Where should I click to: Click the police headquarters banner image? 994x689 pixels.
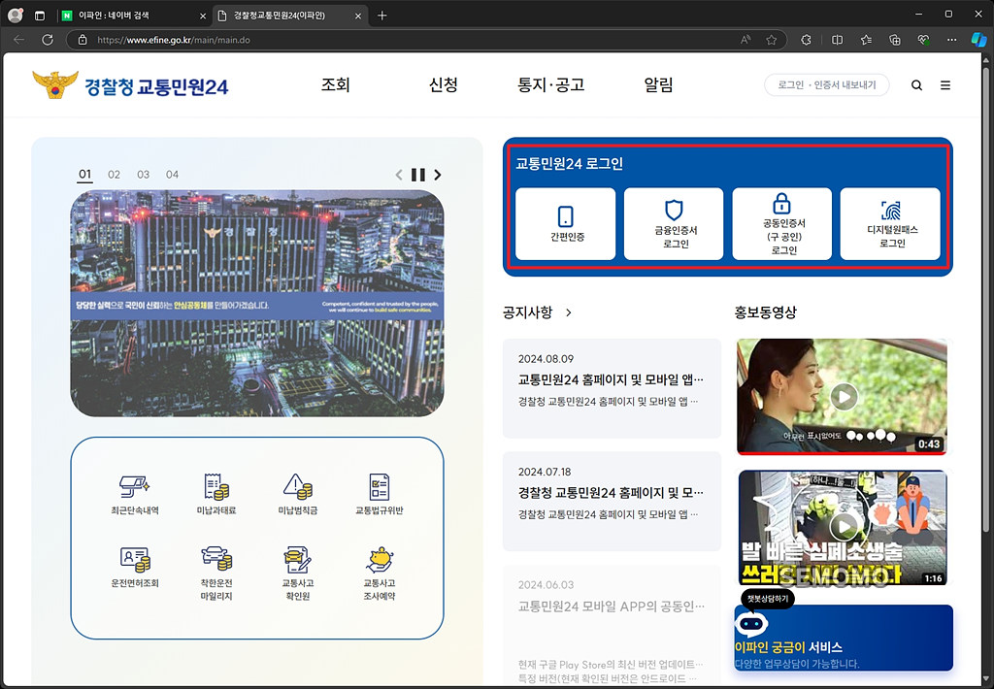coord(256,303)
